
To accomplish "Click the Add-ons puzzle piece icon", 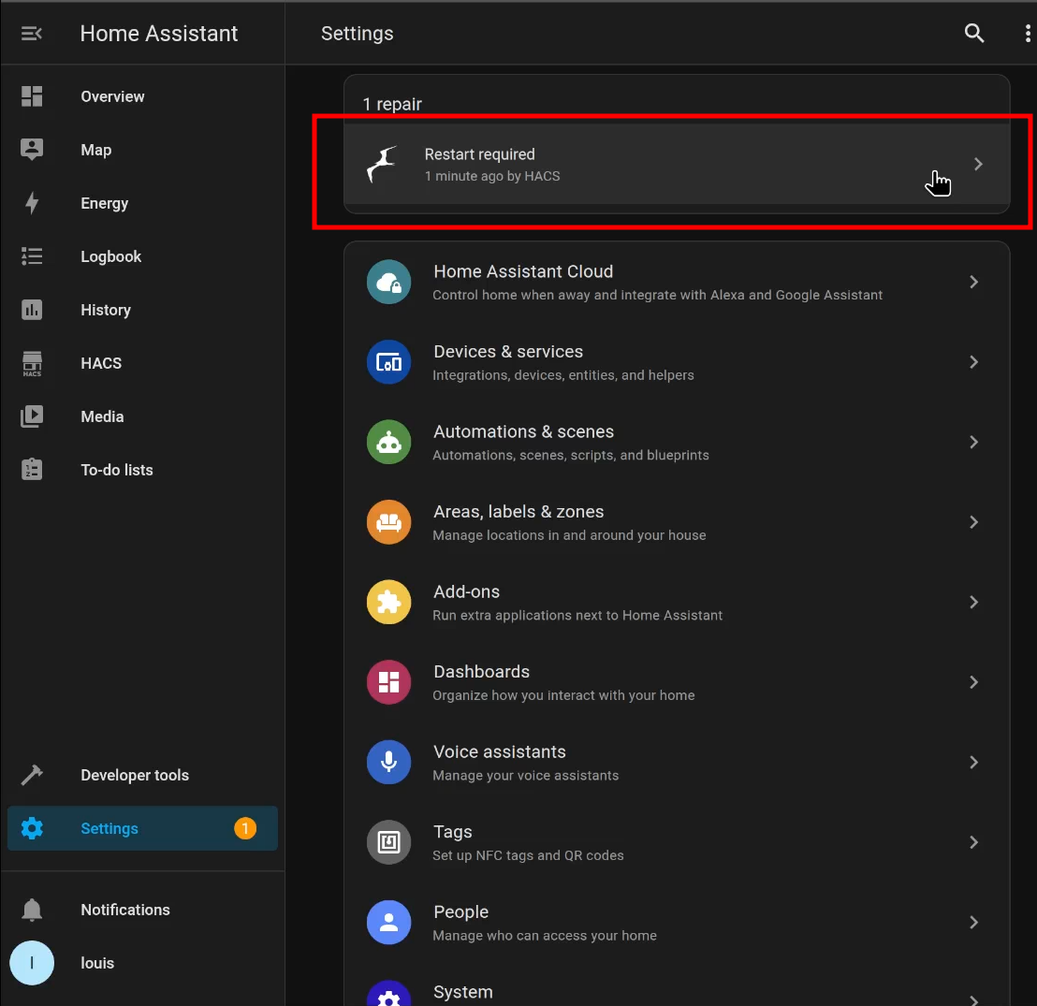I will point(389,603).
